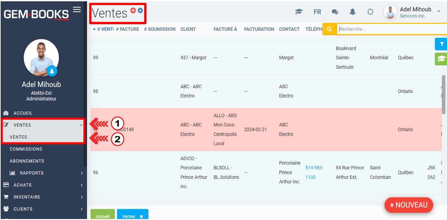Open the chat messages icon

(335, 12)
